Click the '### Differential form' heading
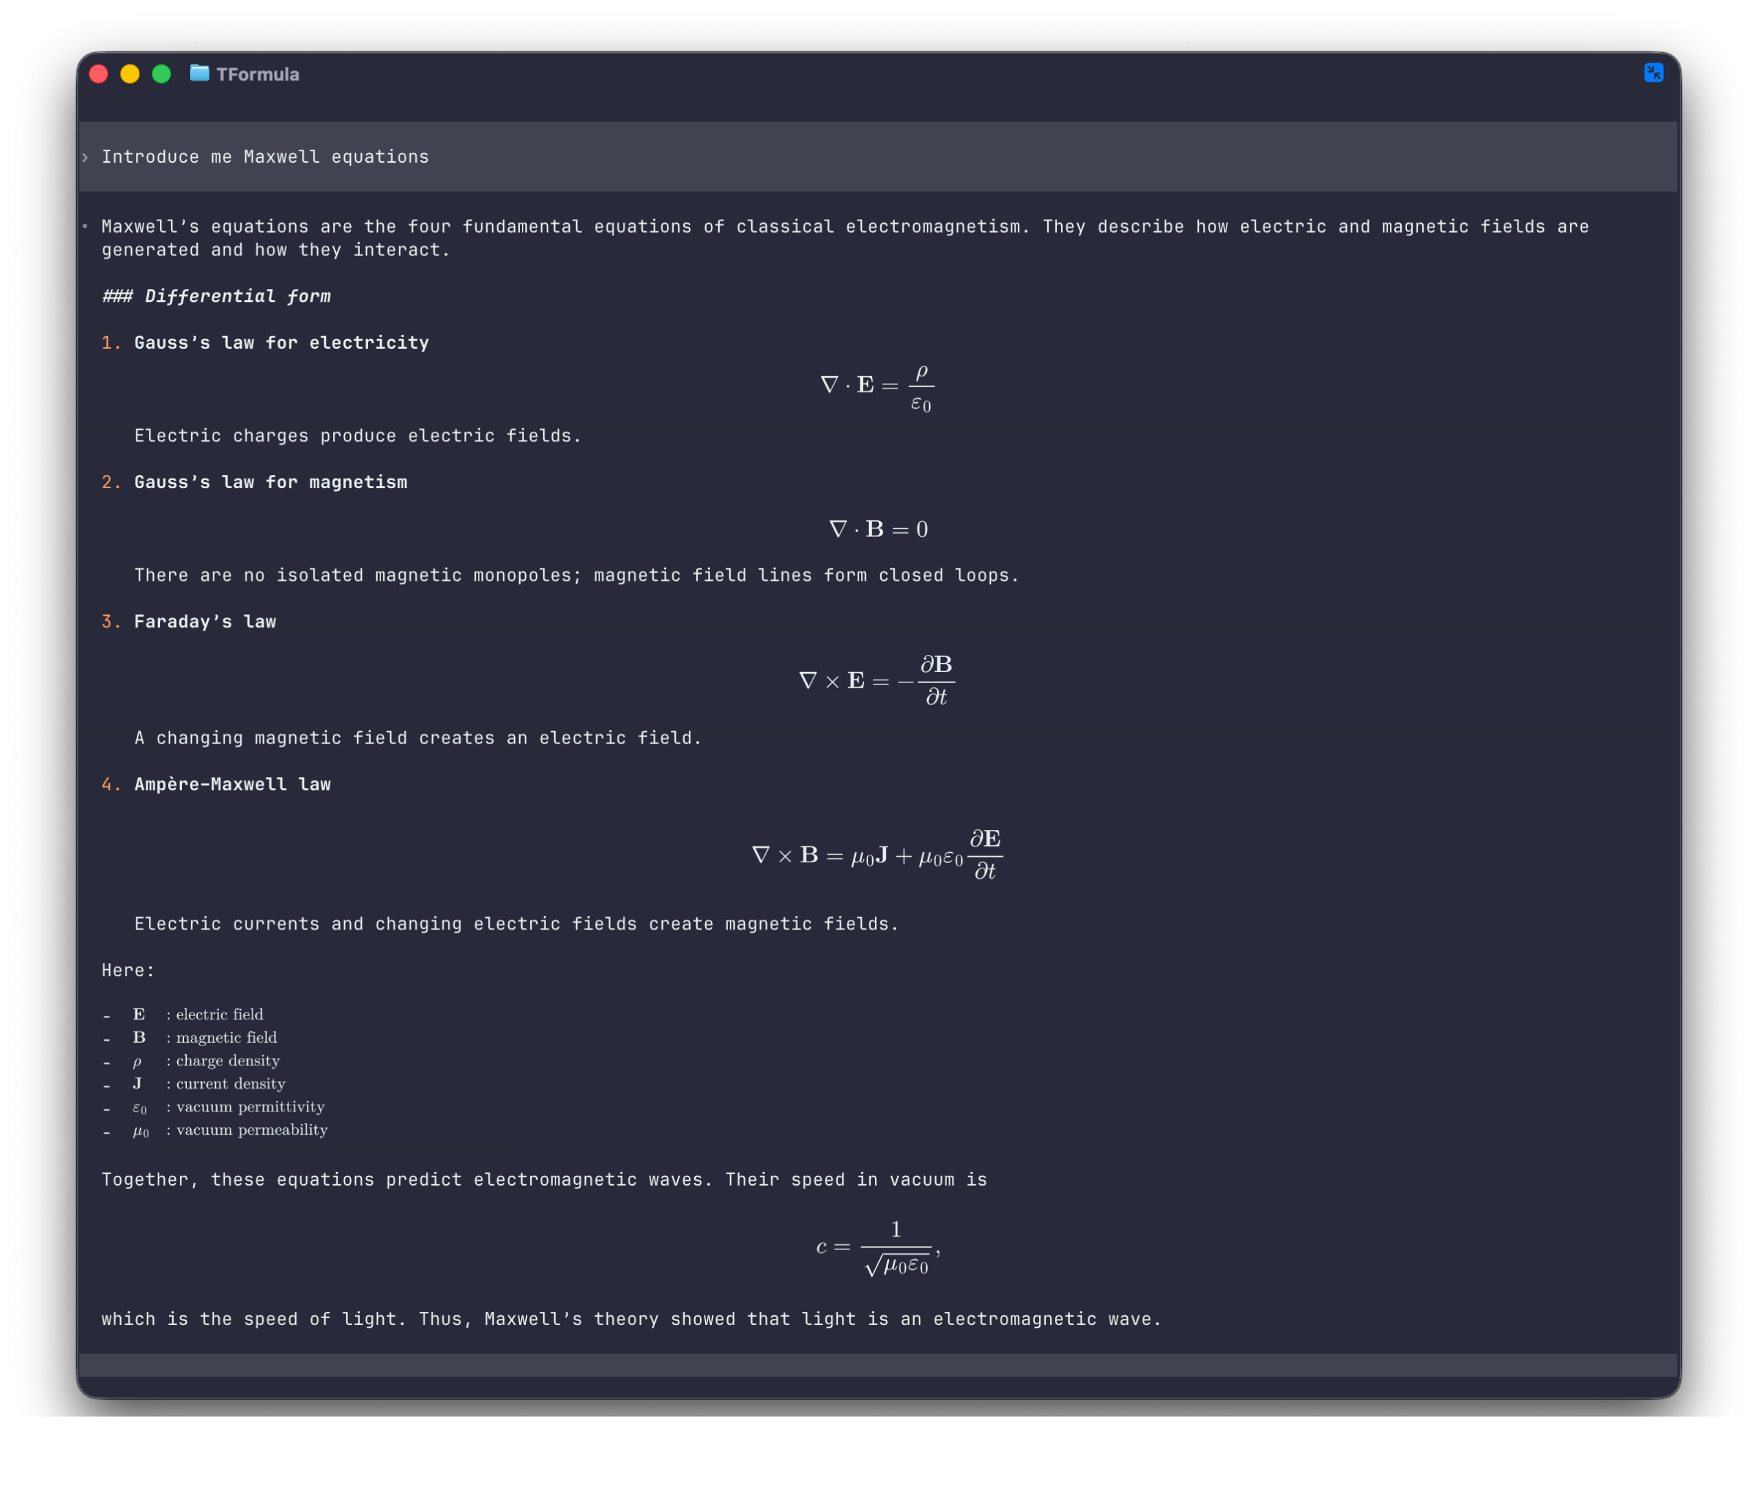This screenshot has height=1500, width=1758. [216, 296]
